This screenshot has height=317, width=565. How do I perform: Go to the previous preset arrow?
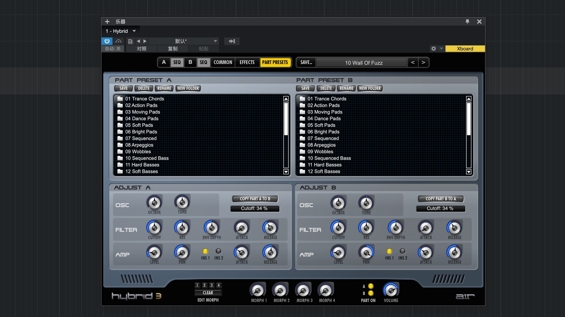(x=138, y=41)
